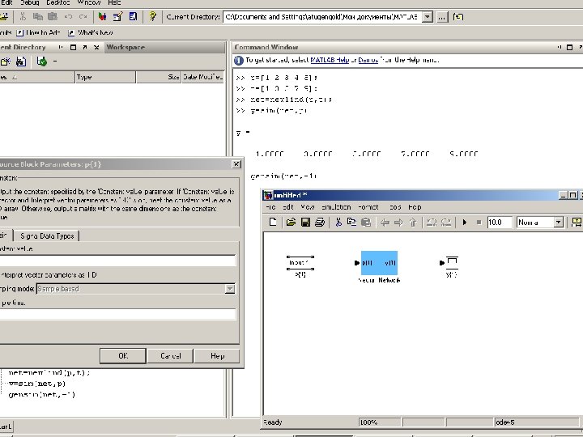Save the Simulink model via floppy icon
The height and width of the screenshot is (437, 583).
pyautogui.click(x=305, y=223)
